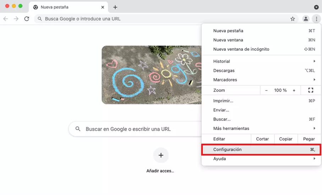This screenshot has width=322, height=195.
Task: Expand the Ayuda submenu arrow
Action: point(315,158)
